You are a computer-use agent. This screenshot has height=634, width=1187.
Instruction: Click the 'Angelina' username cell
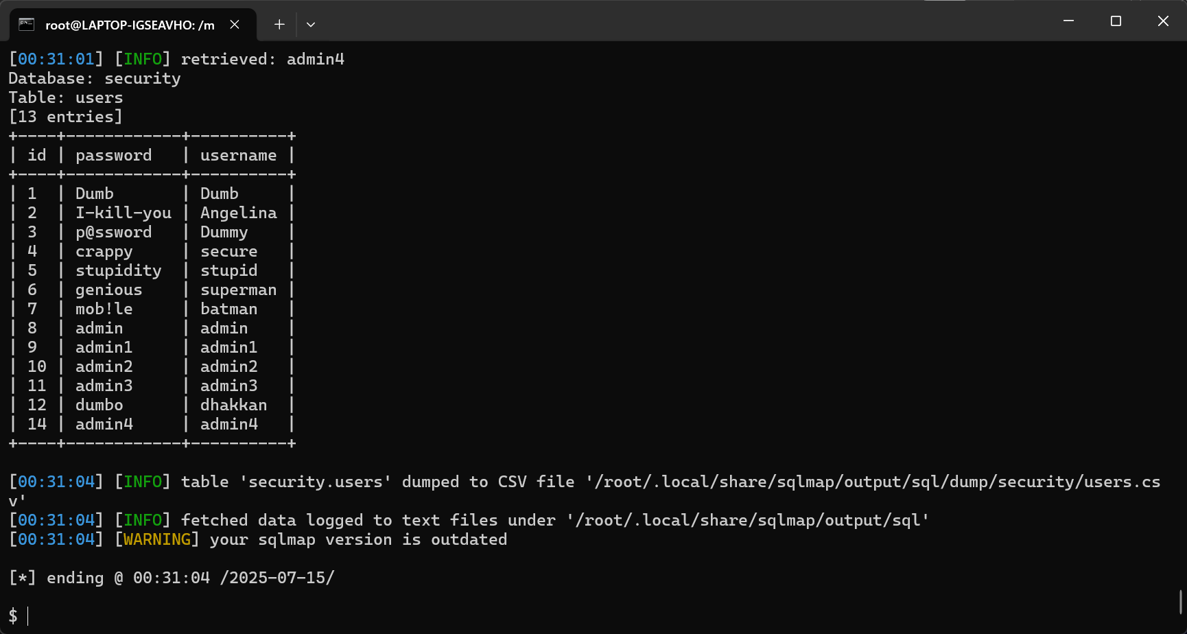239,213
